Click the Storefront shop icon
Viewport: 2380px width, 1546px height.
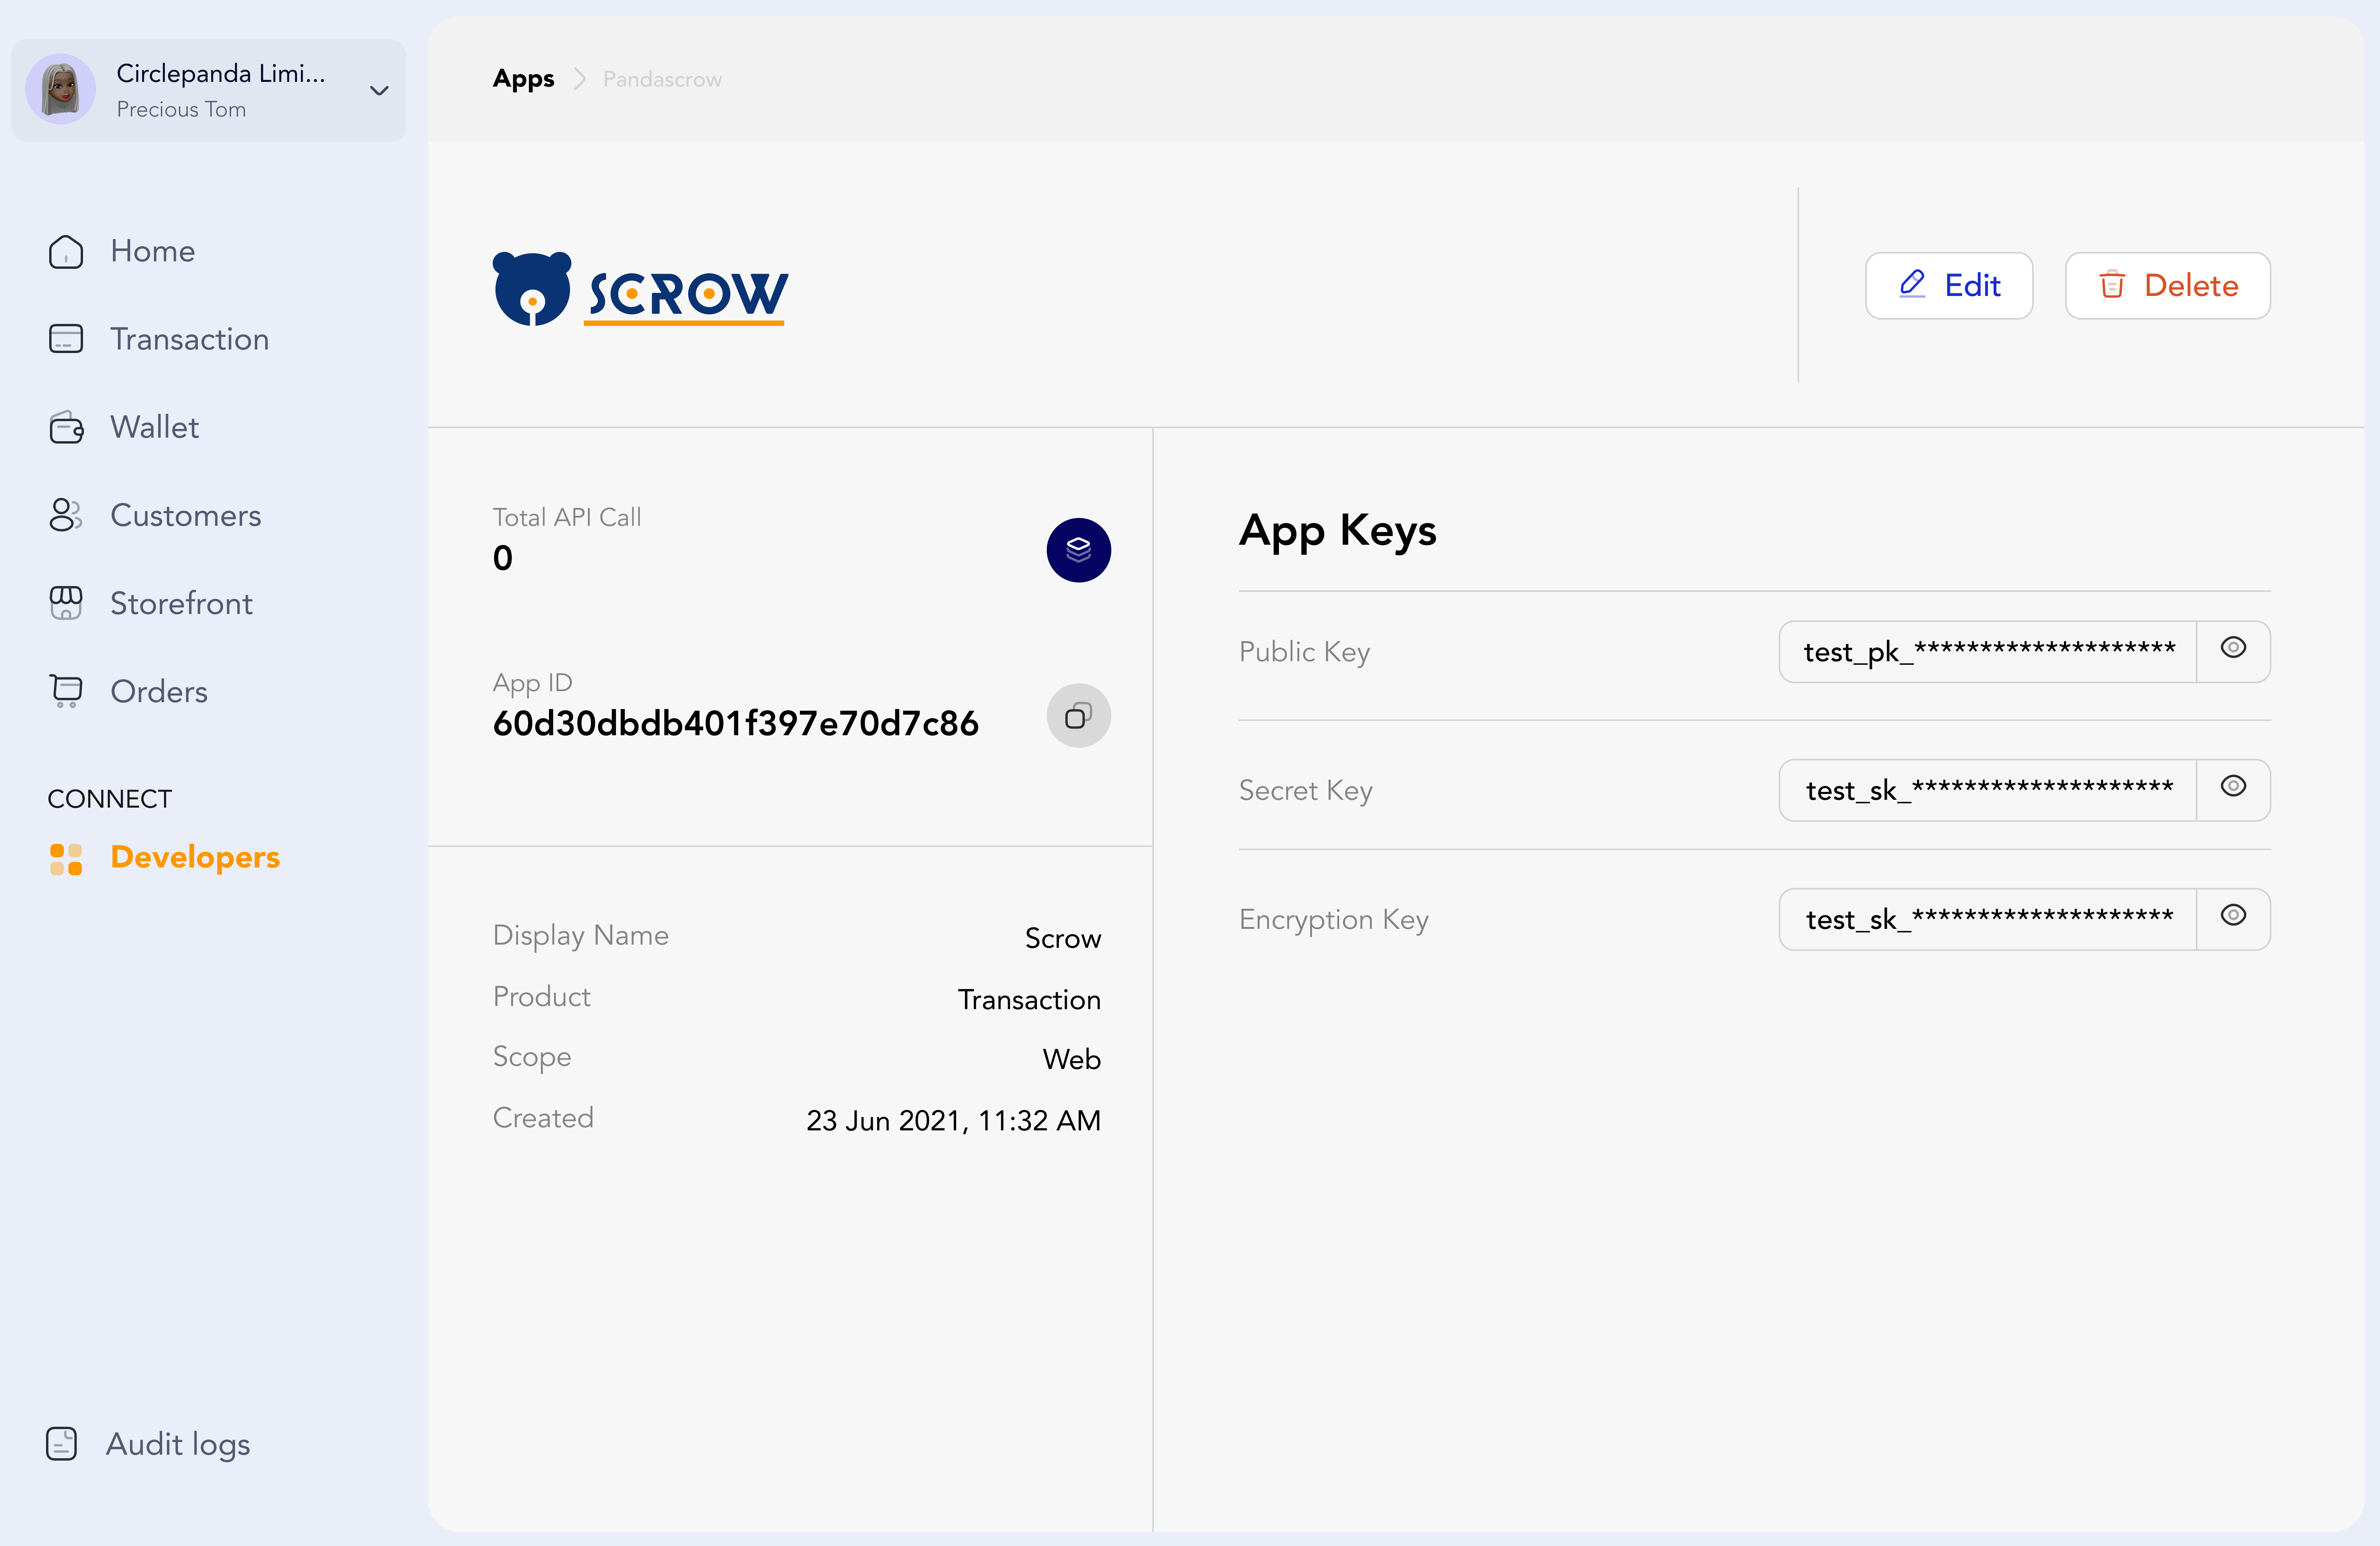[66, 603]
